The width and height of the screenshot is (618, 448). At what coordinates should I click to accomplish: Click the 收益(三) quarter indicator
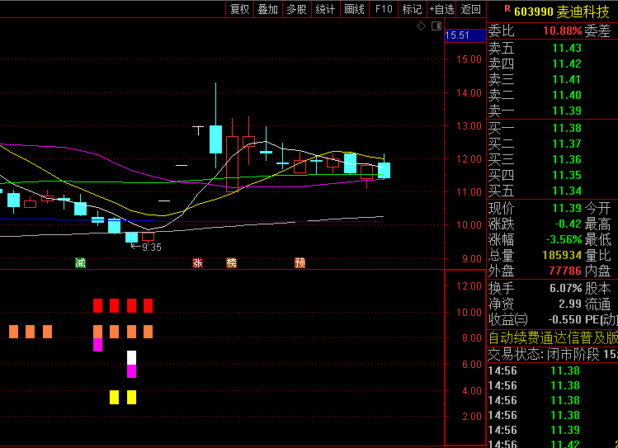pyautogui.click(x=507, y=319)
